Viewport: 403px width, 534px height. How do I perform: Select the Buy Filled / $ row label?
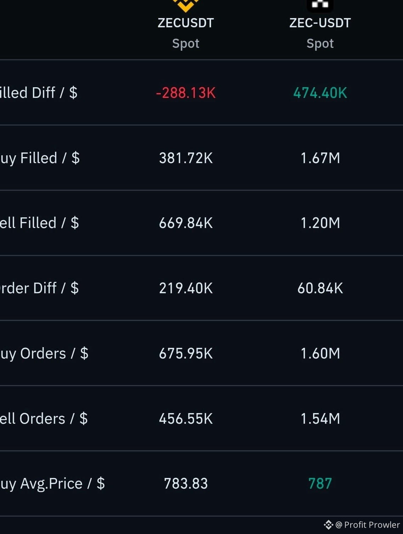point(40,158)
